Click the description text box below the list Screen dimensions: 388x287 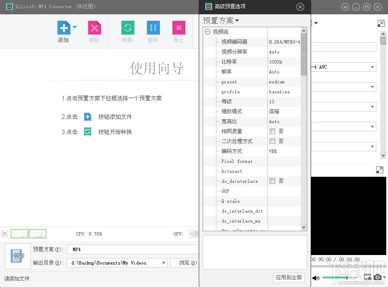click(255, 252)
